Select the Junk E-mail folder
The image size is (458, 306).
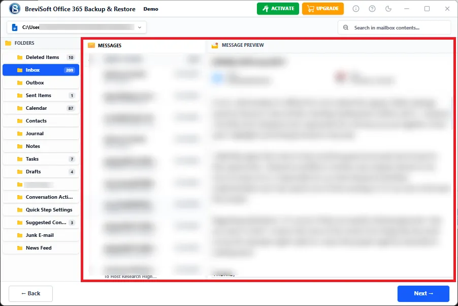(x=41, y=235)
